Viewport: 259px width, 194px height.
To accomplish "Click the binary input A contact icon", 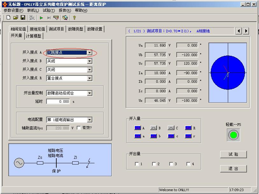I will pyautogui.click(x=137, y=128).
